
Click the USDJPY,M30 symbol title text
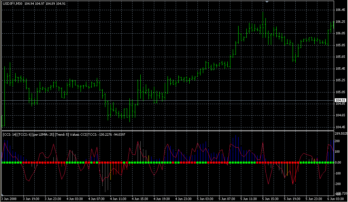13,4
